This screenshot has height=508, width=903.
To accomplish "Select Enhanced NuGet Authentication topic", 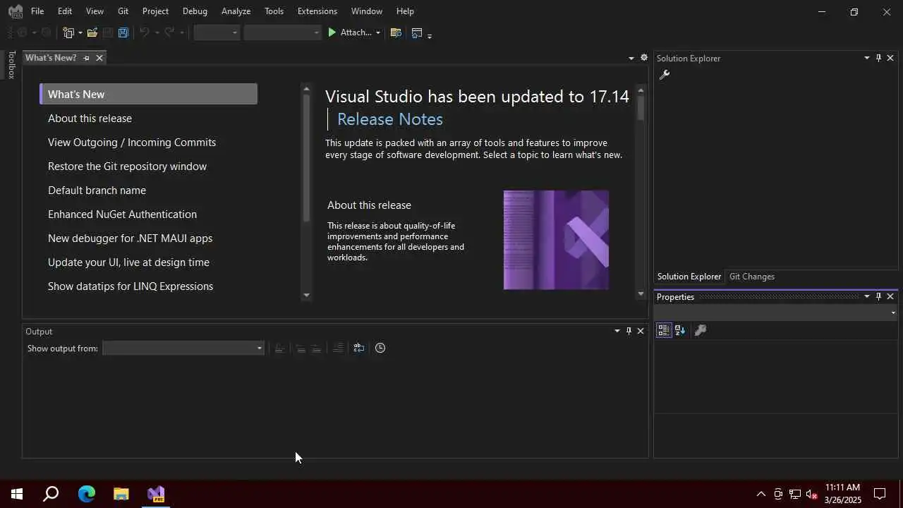I will click(122, 214).
